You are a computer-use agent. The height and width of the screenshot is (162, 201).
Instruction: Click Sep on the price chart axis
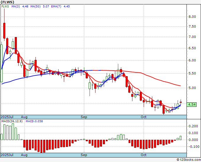coord(84,117)
